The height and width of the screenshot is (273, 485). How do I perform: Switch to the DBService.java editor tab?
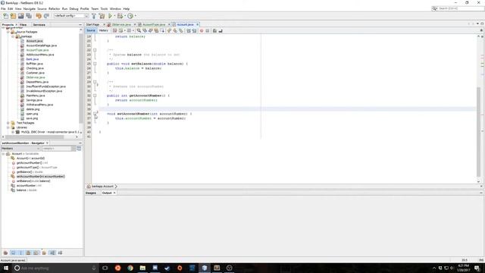pos(121,24)
